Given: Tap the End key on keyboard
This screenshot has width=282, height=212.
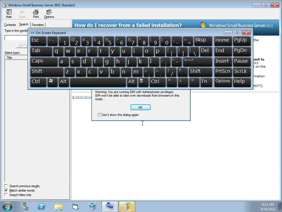Looking at the screenshot, I should pyautogui.click(x=223, y=52).
